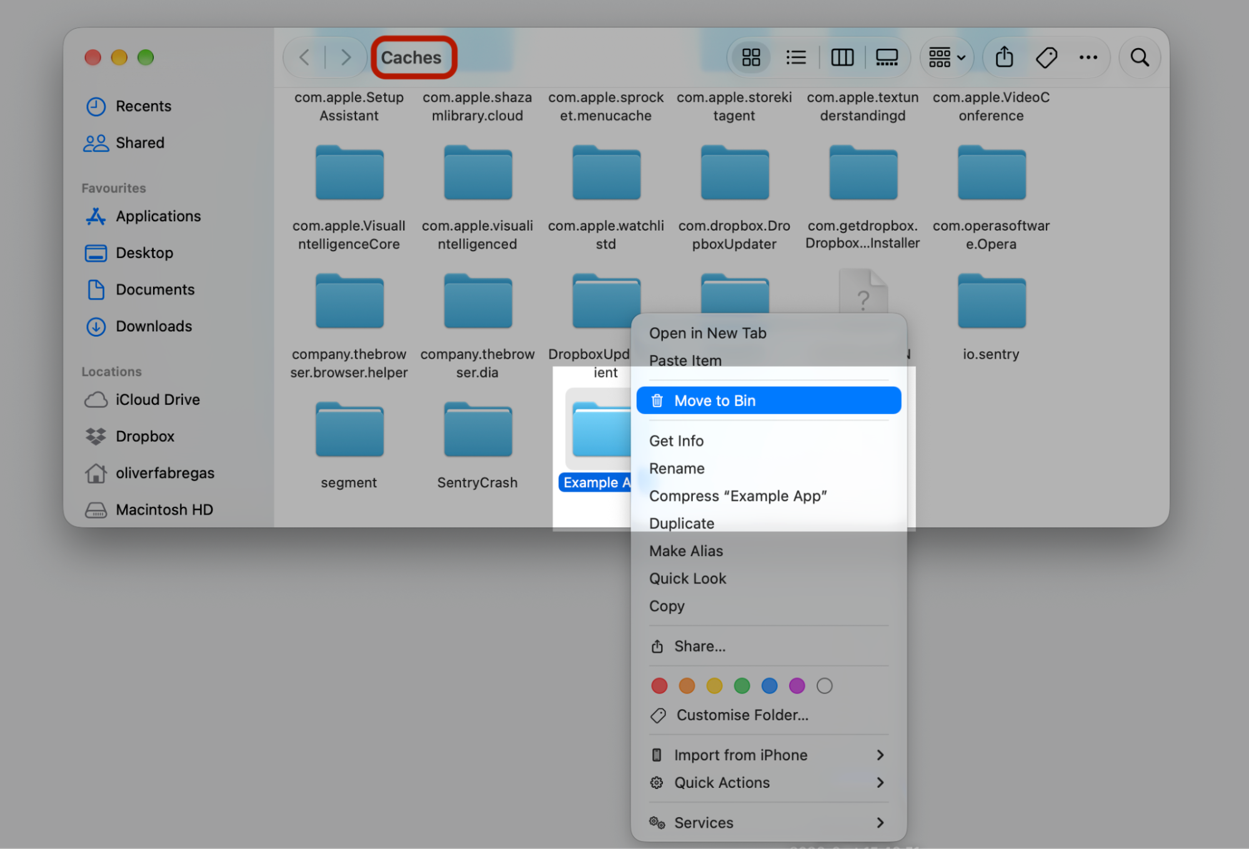Click the tag toolbar icon

click(1047, 57)
